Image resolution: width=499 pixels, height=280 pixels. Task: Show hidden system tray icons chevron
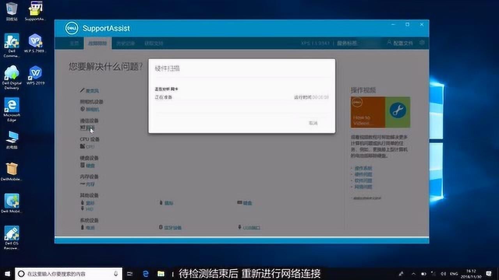click(414, 274)
